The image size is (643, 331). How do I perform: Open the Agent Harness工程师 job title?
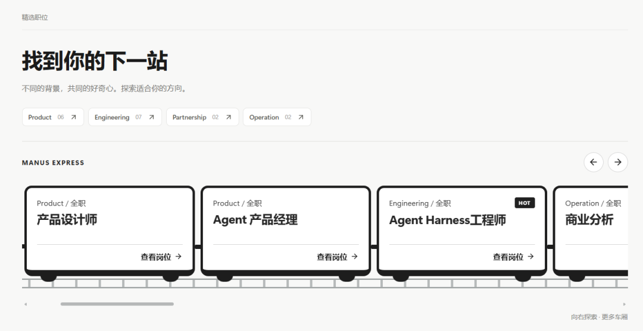click(447, 220)
